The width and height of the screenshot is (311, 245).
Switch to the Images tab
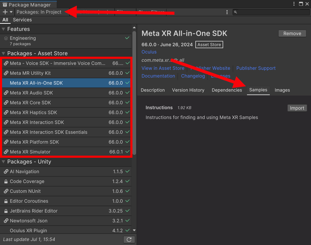click(282, 90)
